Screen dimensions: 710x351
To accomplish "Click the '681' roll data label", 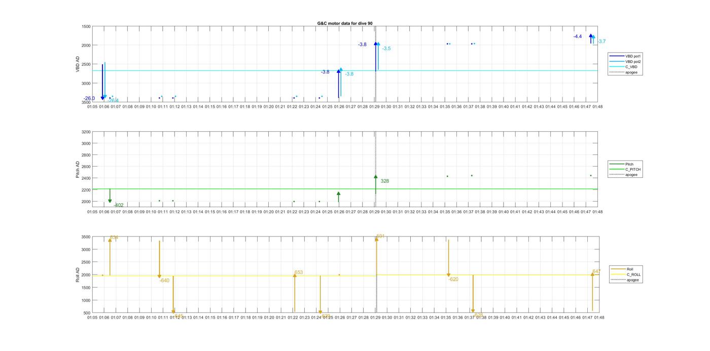I will [381, 237].
